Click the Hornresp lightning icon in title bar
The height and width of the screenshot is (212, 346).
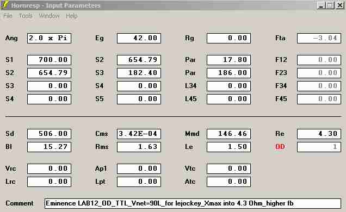[x=5, y=5]
